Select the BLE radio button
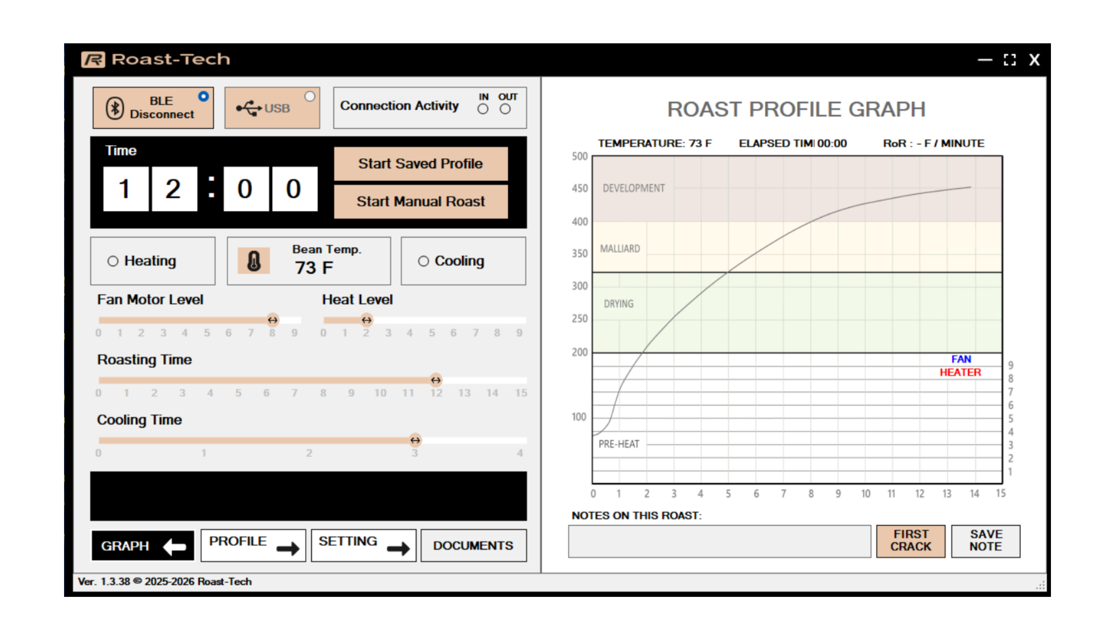This screenshot has height=640, width=1115. pos(204,97)
